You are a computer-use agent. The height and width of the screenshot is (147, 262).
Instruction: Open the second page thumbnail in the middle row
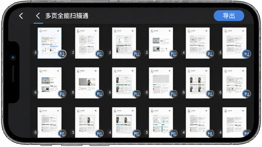[x=87, y=83]
